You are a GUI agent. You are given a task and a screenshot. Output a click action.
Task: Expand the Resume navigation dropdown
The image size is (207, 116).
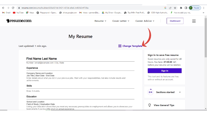[x=100, y=21]
